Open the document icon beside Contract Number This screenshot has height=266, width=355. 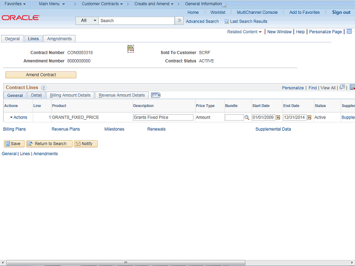point(131,48)
